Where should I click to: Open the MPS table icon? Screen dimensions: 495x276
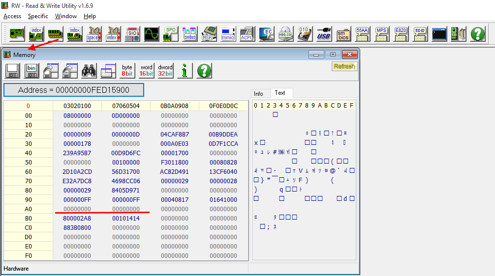tap(381, 34)
